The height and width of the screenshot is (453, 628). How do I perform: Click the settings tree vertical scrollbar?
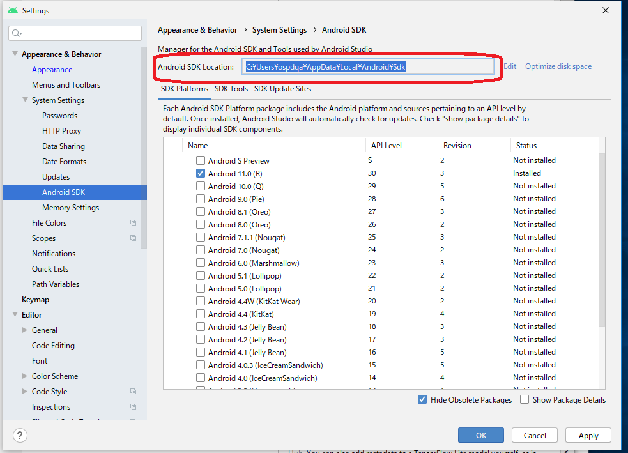click(144, 148)
